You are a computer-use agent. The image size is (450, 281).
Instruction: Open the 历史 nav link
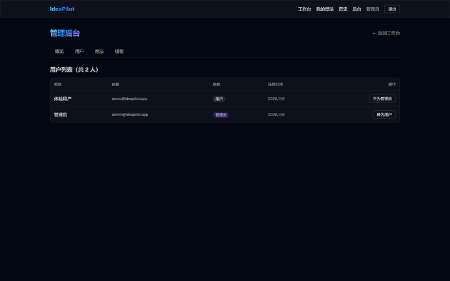[343, 9]
